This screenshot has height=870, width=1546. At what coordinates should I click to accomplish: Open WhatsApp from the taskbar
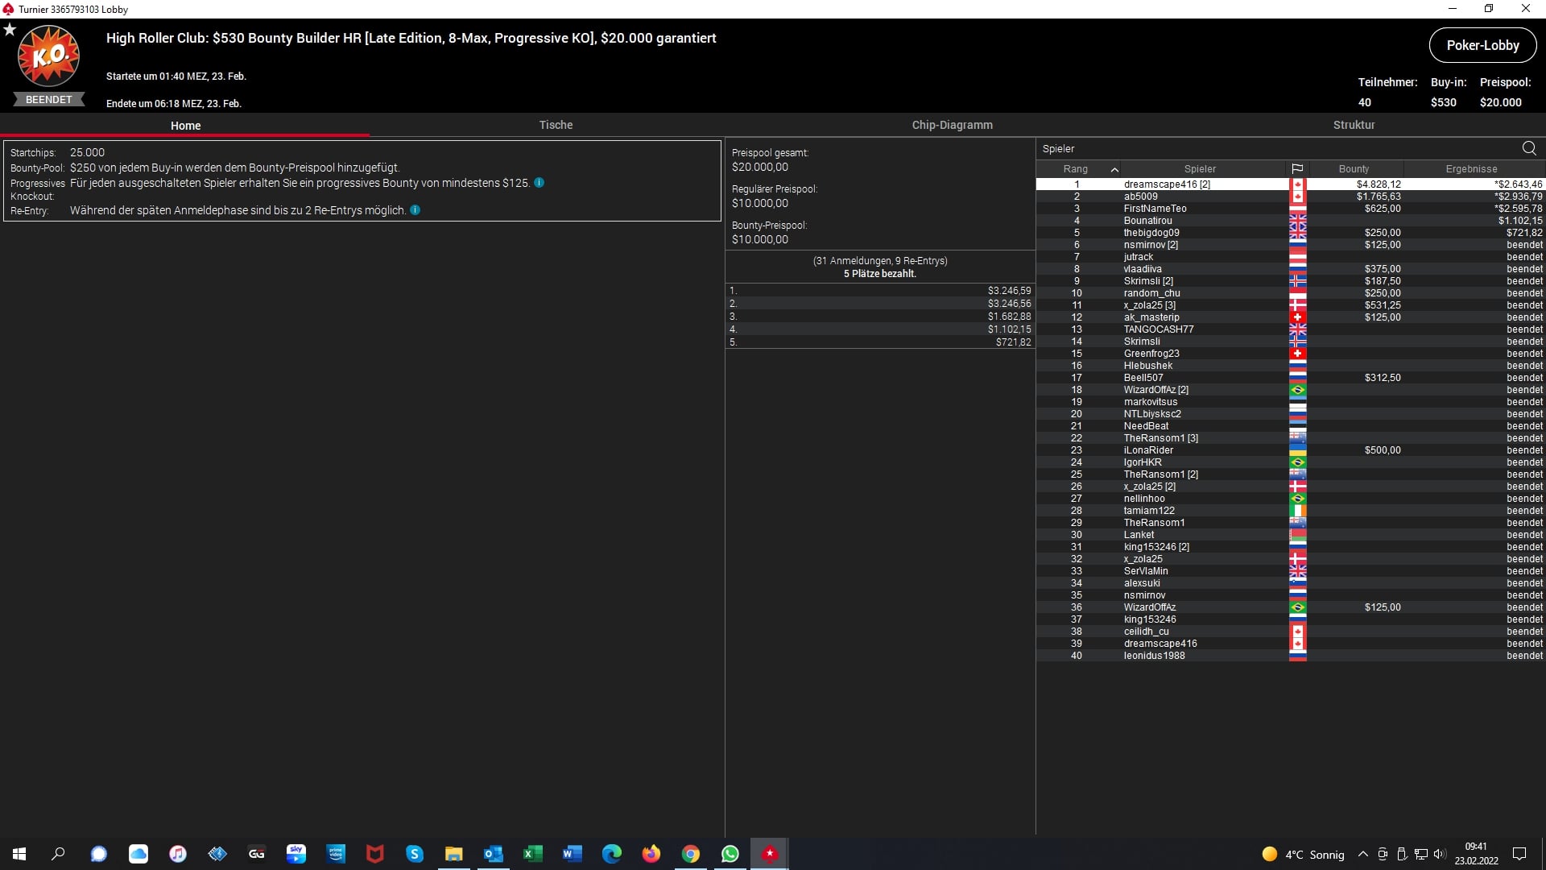pos(730,854)
